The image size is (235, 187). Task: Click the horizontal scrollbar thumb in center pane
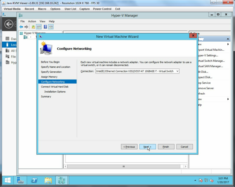tap(124, 166)
